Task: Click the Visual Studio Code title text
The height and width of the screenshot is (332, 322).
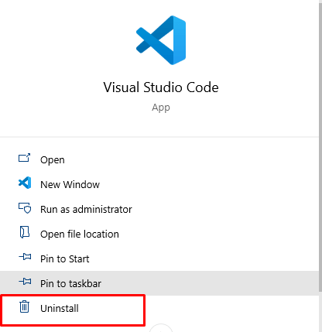Action: tap(161, 87)
